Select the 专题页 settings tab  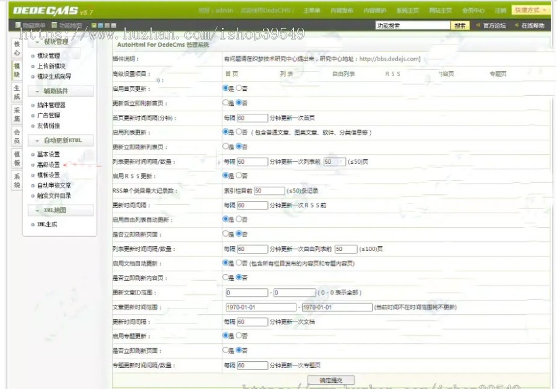[498, 74]
